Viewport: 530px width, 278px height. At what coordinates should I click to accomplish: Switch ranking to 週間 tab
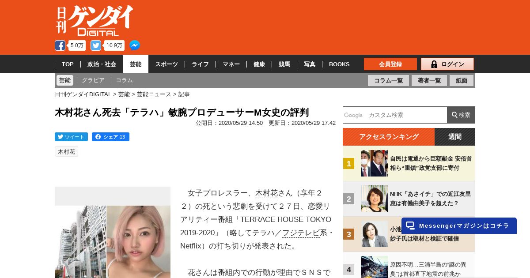click(455, 137)
